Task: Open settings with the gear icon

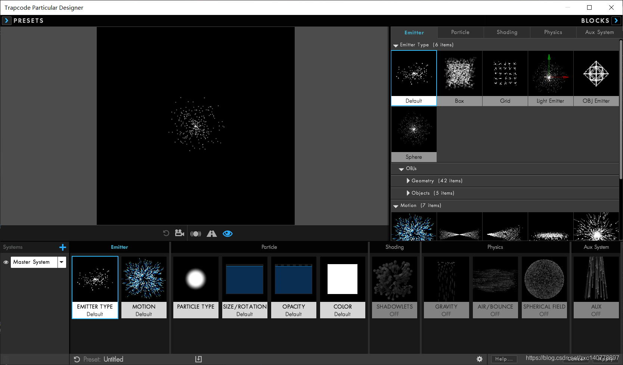Action: (x=480, y=359)
